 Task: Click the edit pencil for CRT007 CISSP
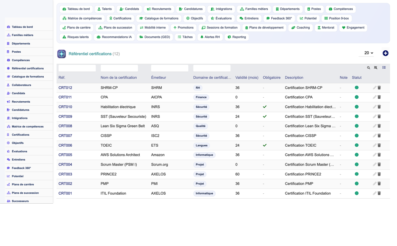pyautogui.click(x=375, y=136)
